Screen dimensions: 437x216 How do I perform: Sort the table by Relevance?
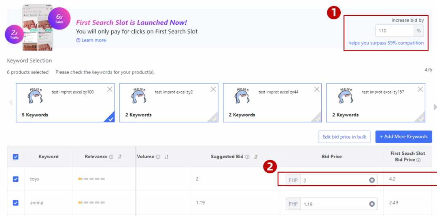tap(120, 157)
